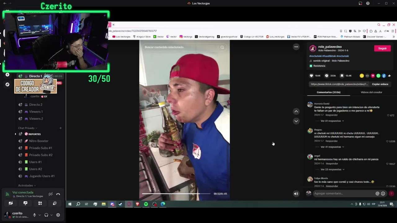Screen dimensions: 397x223
Task: Go to previous video with up arrow
Action: pyautogui.click(x=296, y=111)
